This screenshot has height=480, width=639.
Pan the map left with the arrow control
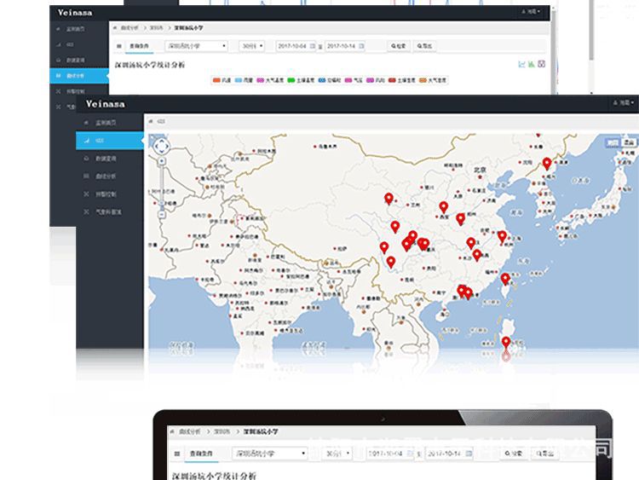pos(156,147)
